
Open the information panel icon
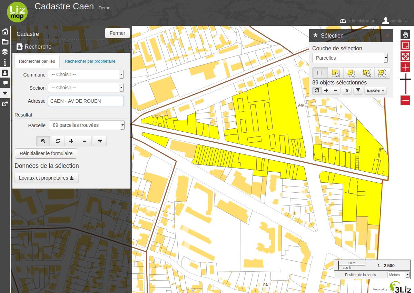tap(5, 62)
